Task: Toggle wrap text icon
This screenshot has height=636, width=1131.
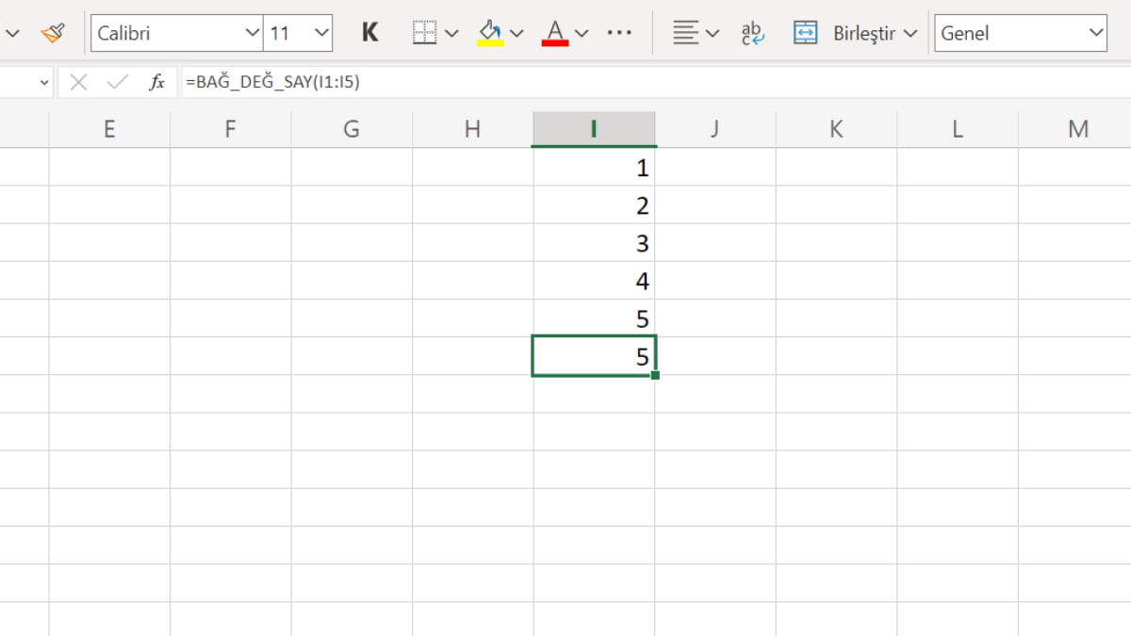Action: click(x=752, y=33)
